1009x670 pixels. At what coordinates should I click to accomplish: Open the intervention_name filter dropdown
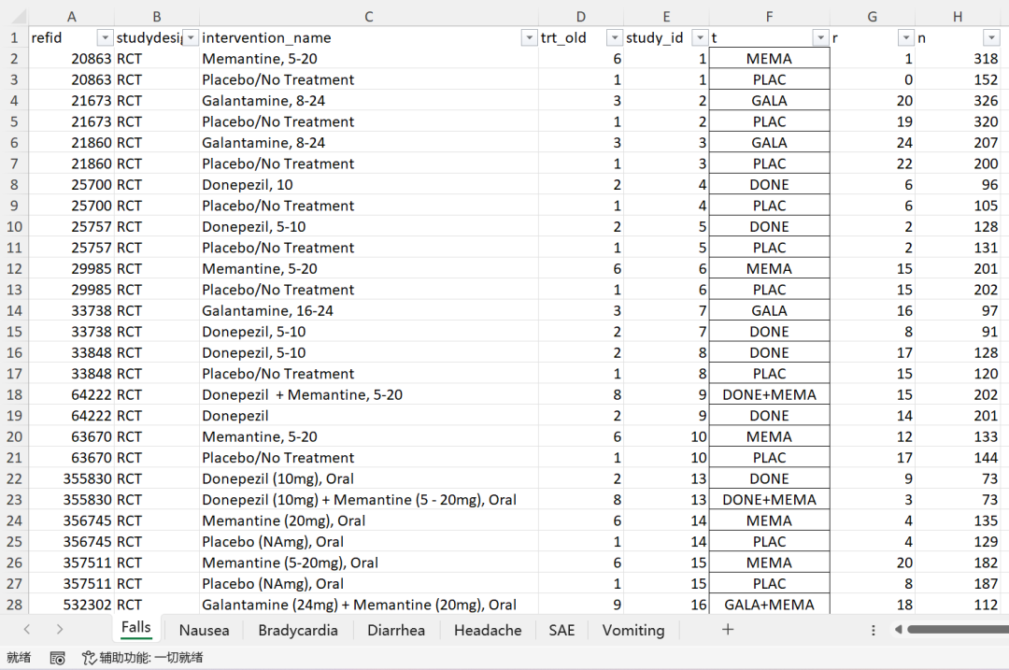click(x=530, y=37)
